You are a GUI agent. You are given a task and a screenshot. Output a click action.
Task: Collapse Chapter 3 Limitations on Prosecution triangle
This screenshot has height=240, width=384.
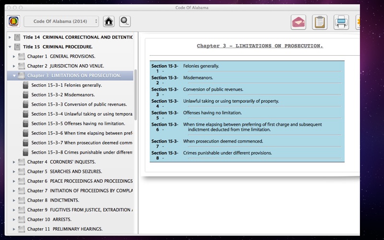(x=14, y=76)
